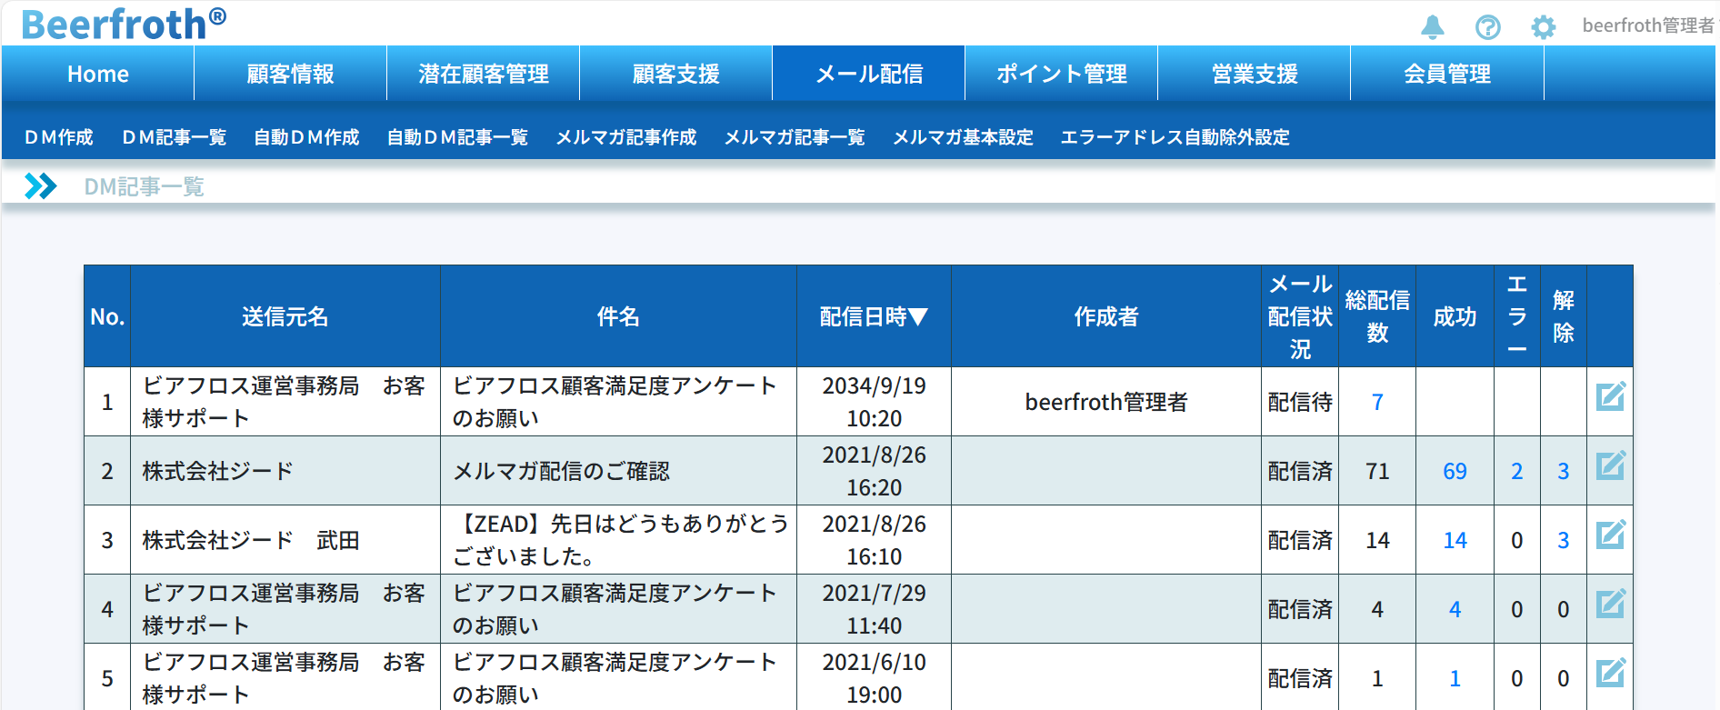Screen dimensions: 1720x710
Task: Click the beerfroth管理者 user name
Action: coord(1646,25)
